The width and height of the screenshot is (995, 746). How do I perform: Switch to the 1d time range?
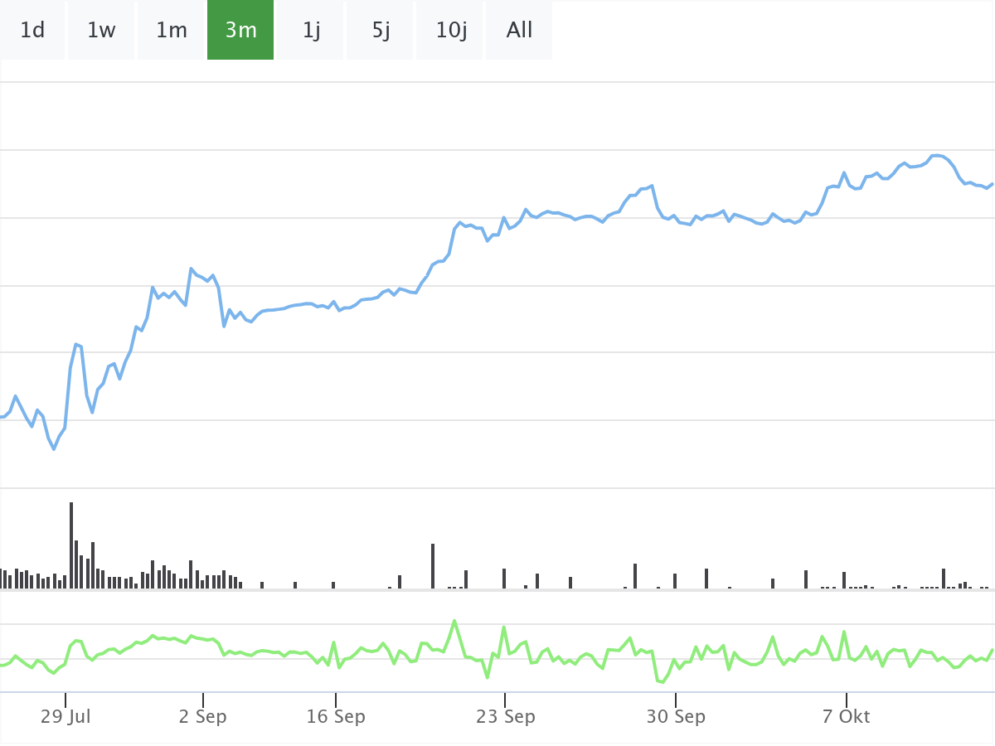click(32, 31)
